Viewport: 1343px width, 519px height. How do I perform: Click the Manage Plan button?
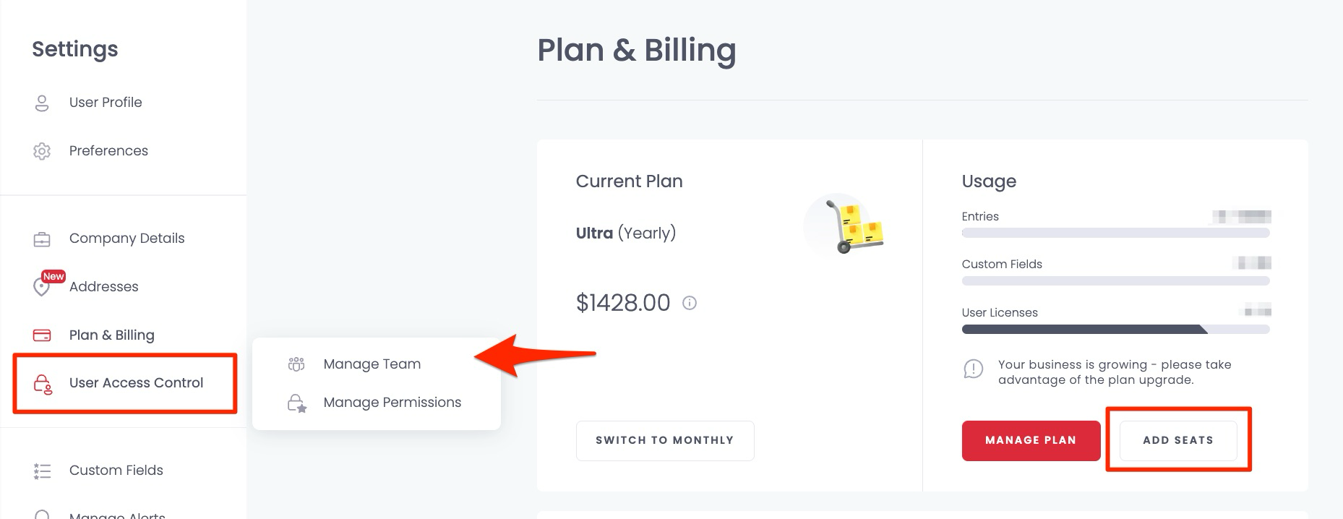[x=1031, y=440]
